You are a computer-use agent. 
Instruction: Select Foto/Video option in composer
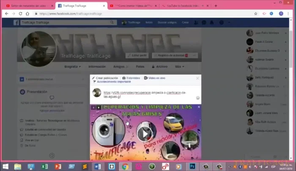point(131,78)
